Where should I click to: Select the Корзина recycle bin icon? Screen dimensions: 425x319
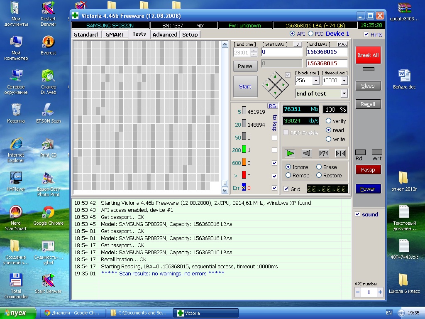coord(16,113)
